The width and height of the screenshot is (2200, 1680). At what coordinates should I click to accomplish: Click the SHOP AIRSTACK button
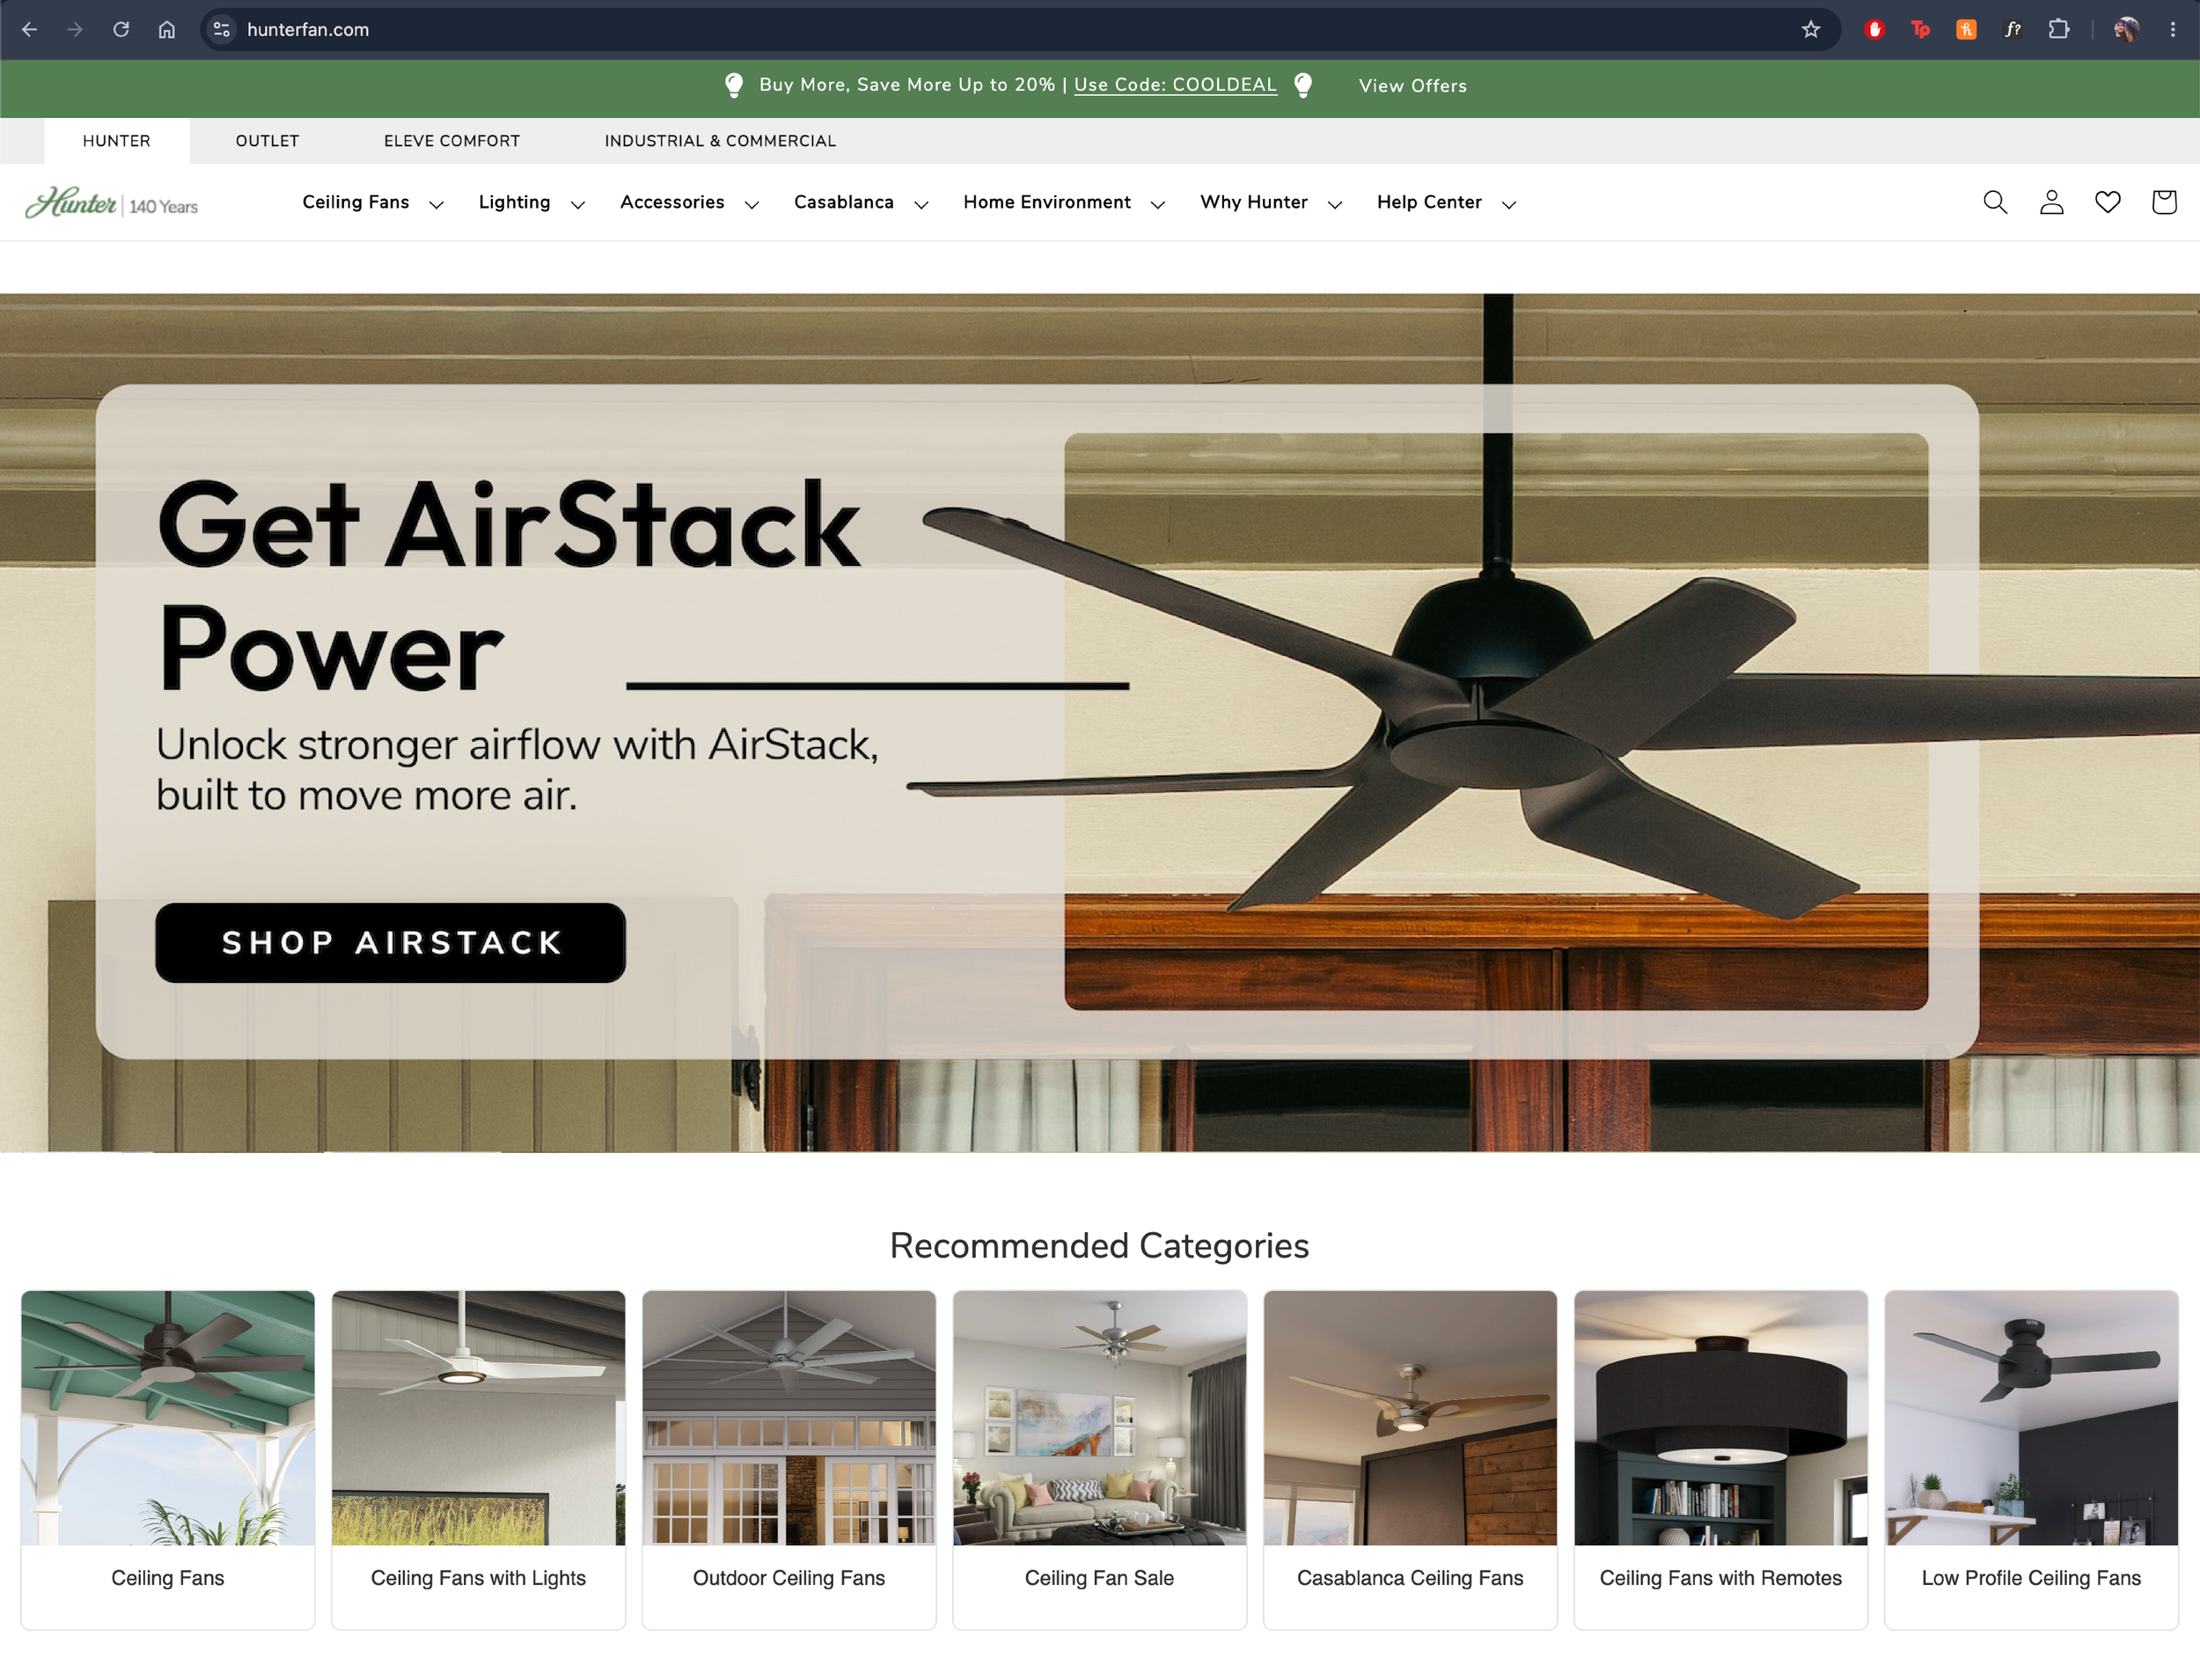point(390,942)
